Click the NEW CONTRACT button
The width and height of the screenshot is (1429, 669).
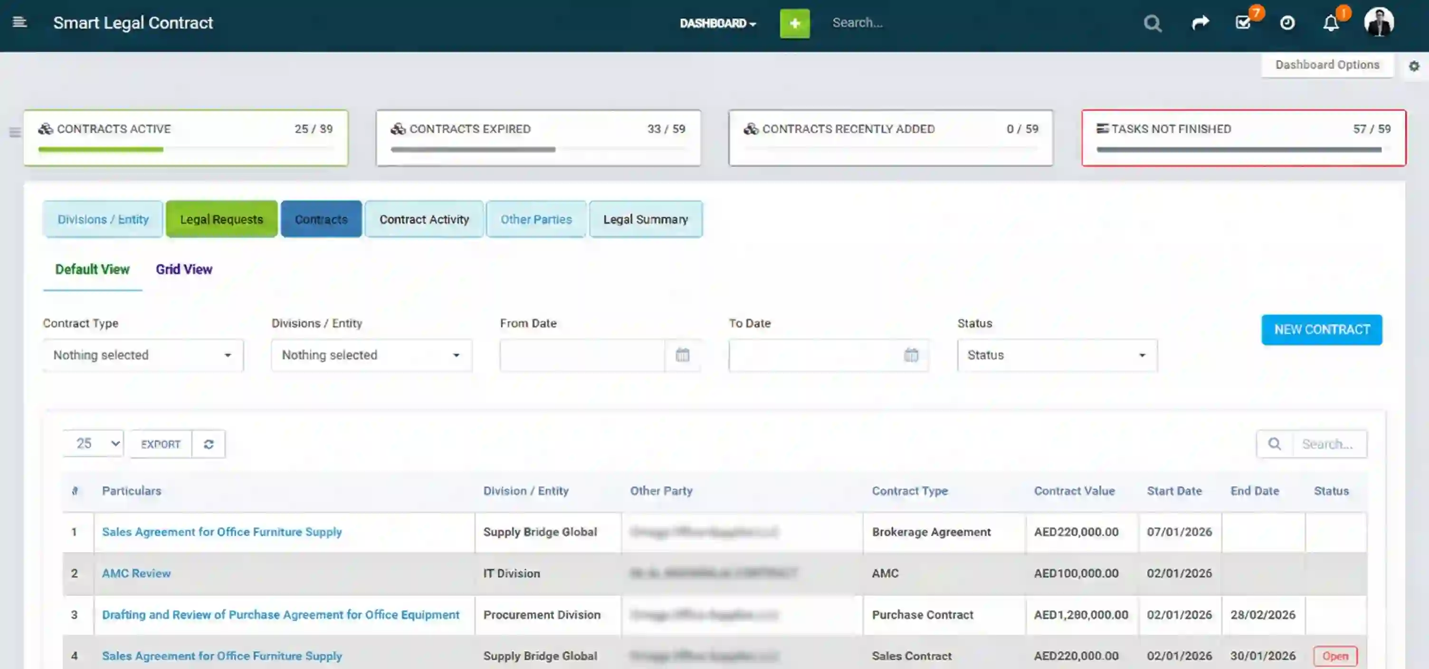[x=1322, y=329]
